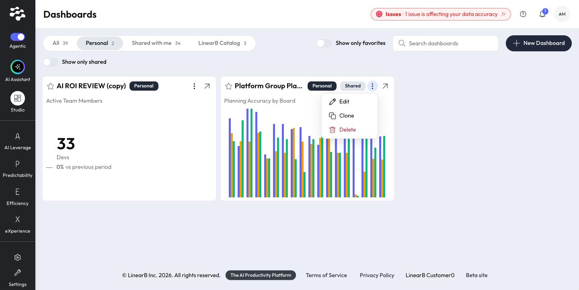Switch to LinearB Catalog tab
Screen dimensions: 579x290
click(222, 43)
